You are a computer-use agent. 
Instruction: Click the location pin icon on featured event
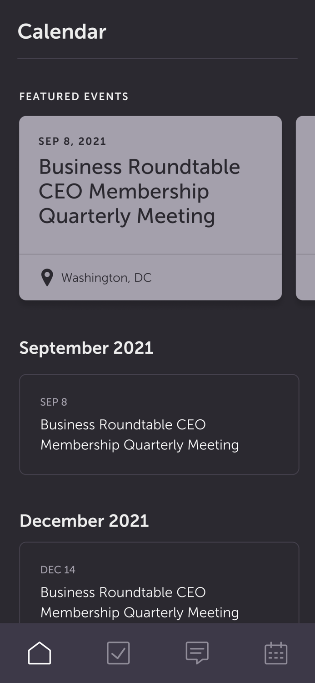47,277
